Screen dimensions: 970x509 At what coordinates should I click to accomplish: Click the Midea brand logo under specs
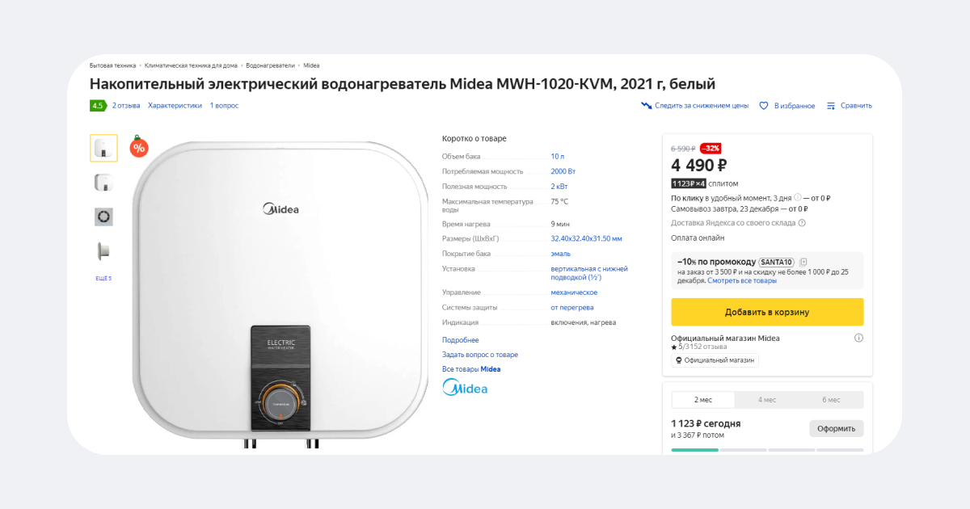point(465,389)
